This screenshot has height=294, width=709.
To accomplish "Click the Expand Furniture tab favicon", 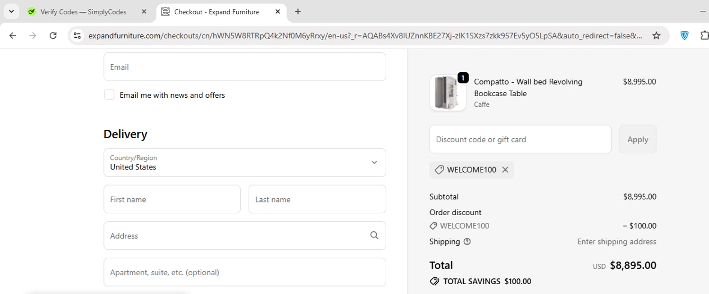I will [x=165, y=12].
